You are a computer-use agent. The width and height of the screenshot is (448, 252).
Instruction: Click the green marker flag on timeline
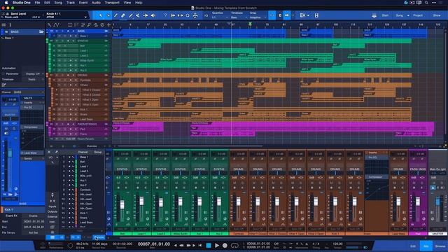pyautogui.click(x=250, y=24)
